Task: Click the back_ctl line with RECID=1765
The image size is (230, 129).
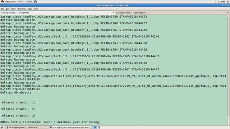Action: (80, 56)
